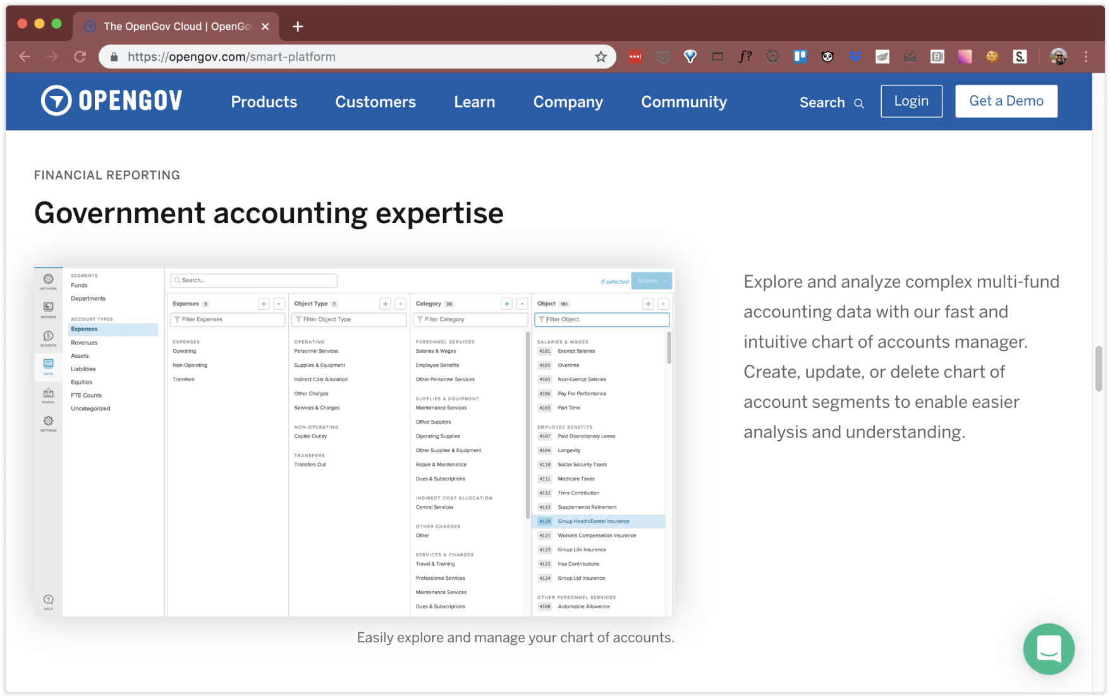The width and height of the screenshot is (1110, 698).
Task: Click the page vertical scrollbar
Action: (x=1099, y=369)
